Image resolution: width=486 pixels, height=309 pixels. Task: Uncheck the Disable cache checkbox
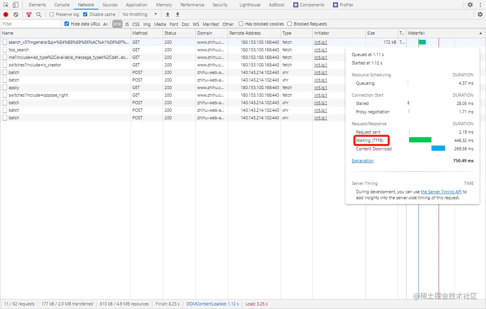point(85,14)
